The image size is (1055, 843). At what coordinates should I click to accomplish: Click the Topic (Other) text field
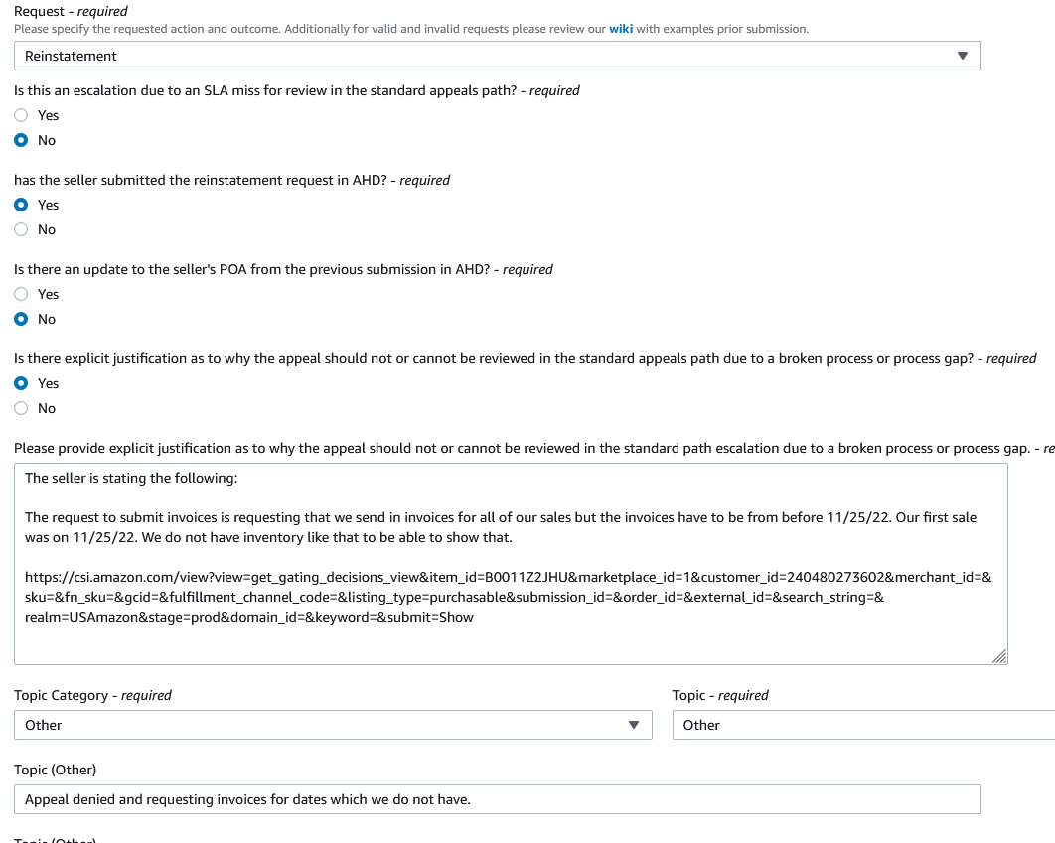tap(498, 799)
